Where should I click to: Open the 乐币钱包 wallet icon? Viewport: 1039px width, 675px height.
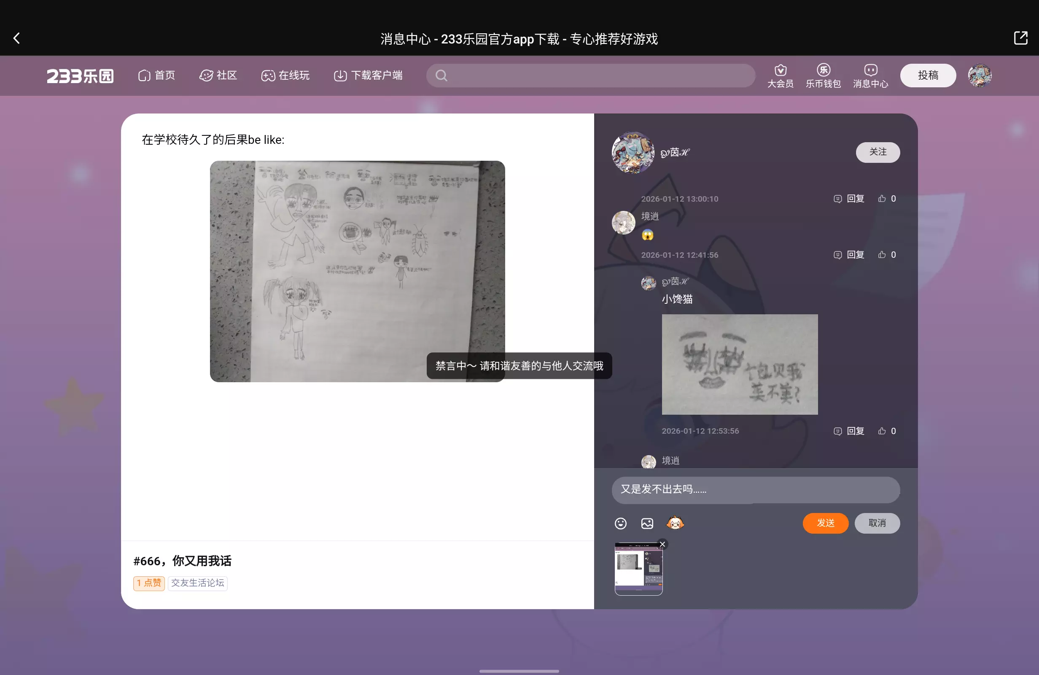point(823,76)
